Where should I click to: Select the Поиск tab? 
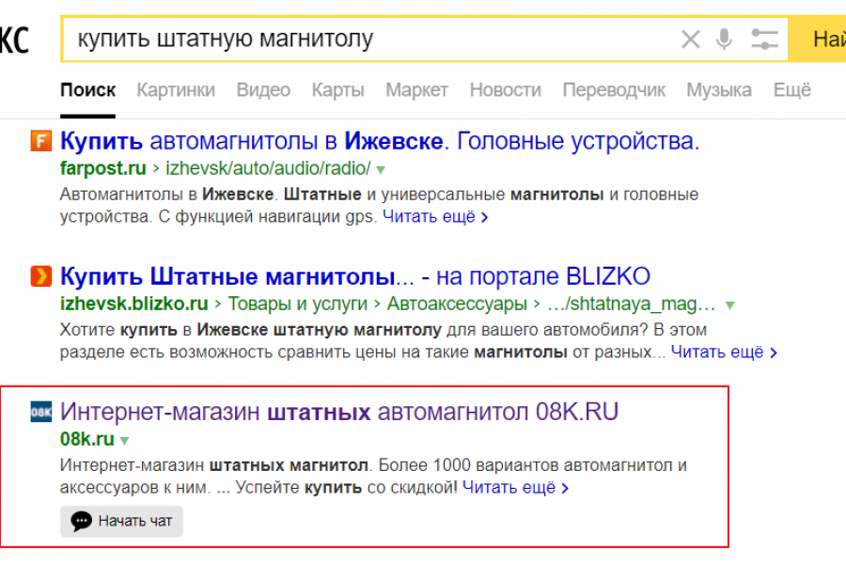click(88, 90)
